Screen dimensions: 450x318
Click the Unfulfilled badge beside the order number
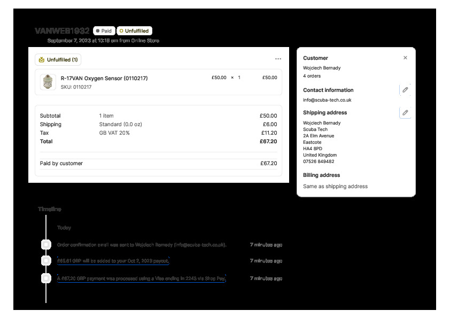[x=134, y=31]
